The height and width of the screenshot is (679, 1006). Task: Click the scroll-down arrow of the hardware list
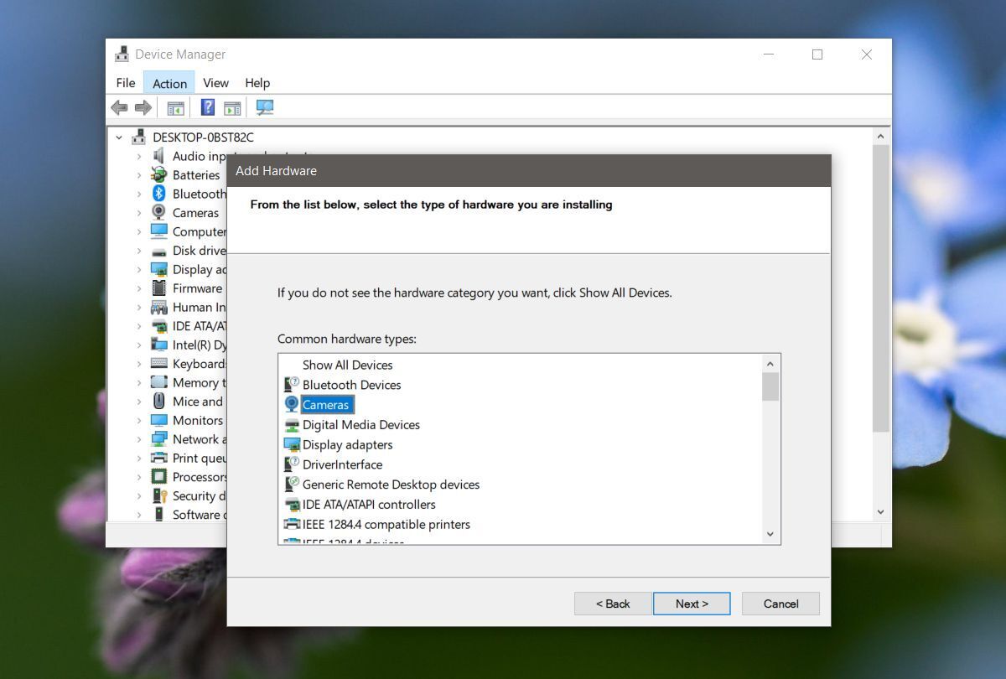(x=770, y=534)
